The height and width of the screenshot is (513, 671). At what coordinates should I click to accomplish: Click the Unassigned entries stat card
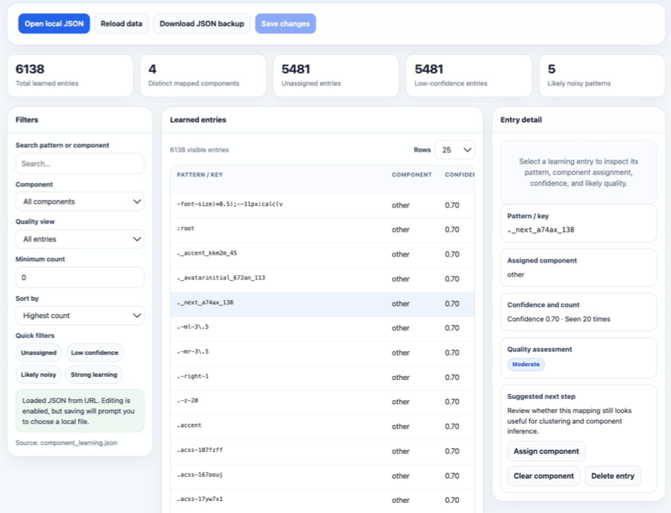coord(336,75)
